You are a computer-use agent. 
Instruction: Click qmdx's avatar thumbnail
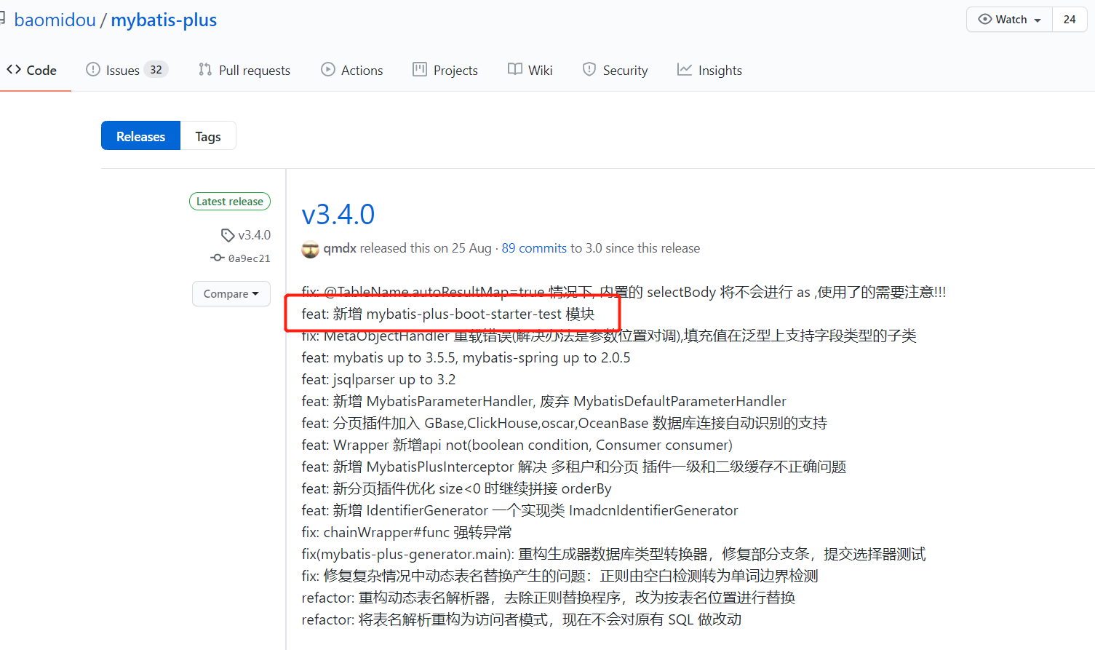coord(310,249)
